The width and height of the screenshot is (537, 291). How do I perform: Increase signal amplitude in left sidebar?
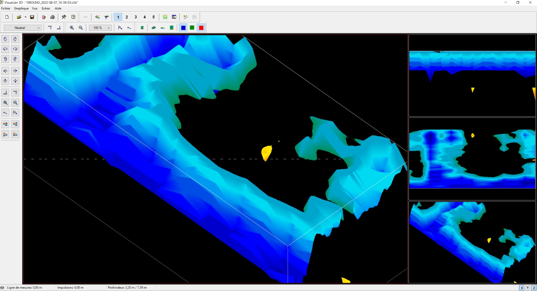coord(15,113)
